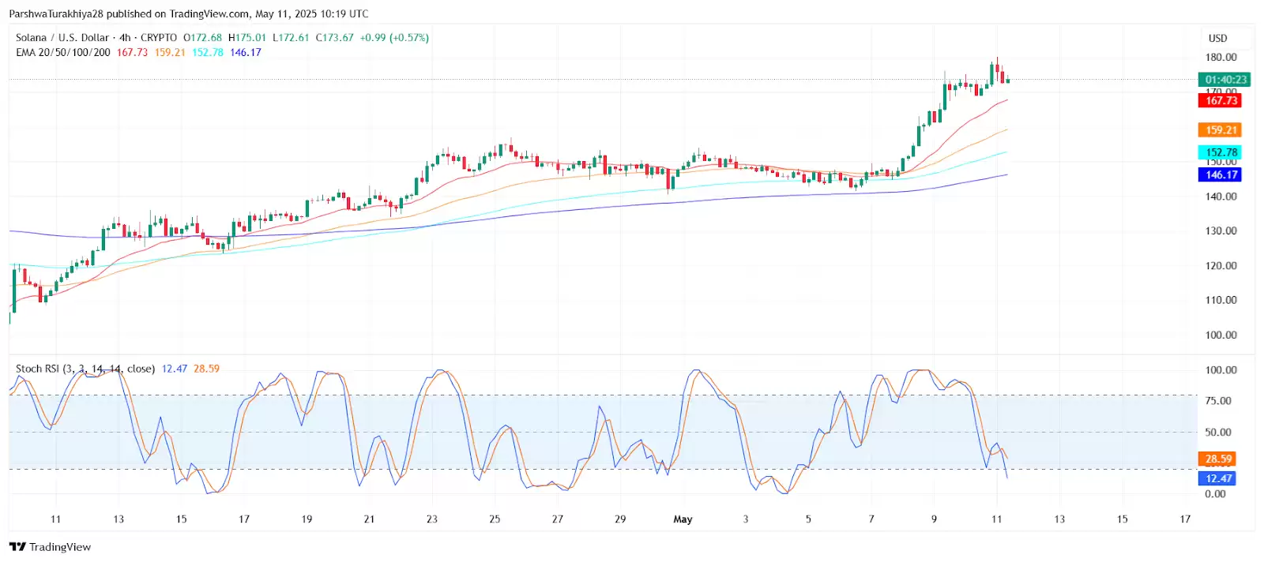
Task: Click the orange 28.59 Stoch RSI tag
Action: [1217, 459]
